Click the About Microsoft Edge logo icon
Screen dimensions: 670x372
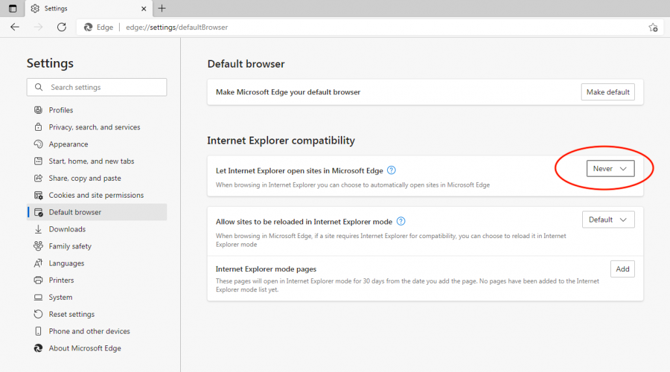[38, 348]
